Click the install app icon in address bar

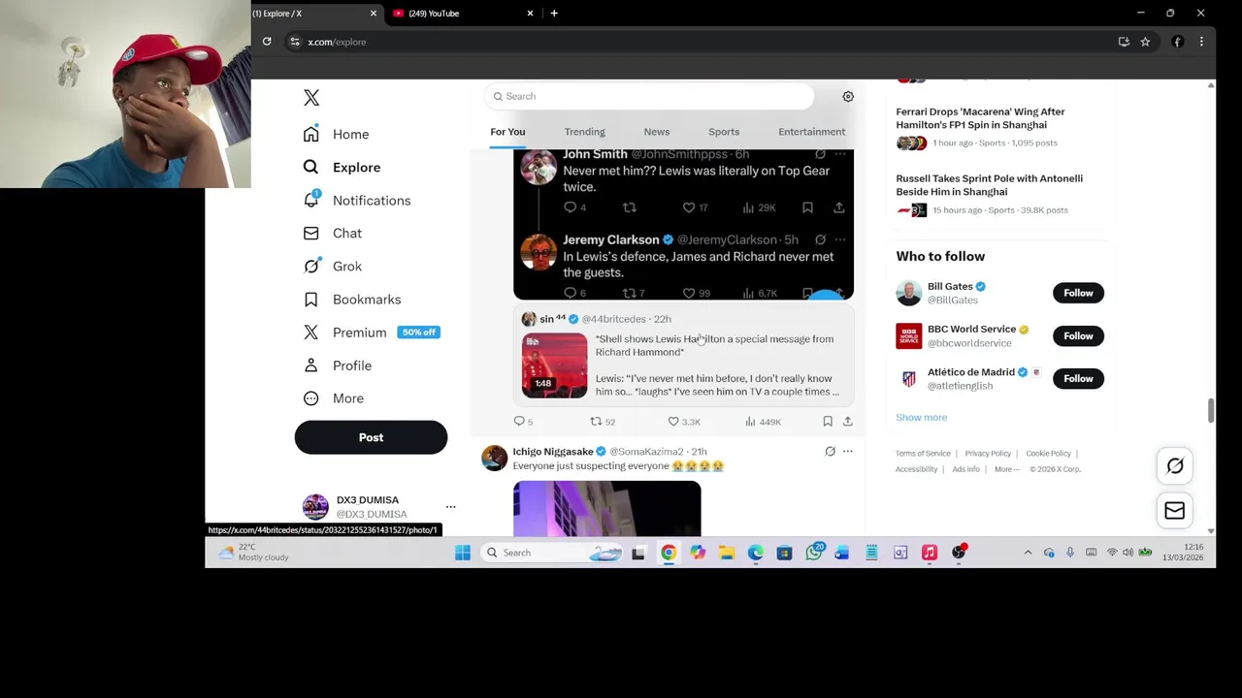tap(1124, 42)
